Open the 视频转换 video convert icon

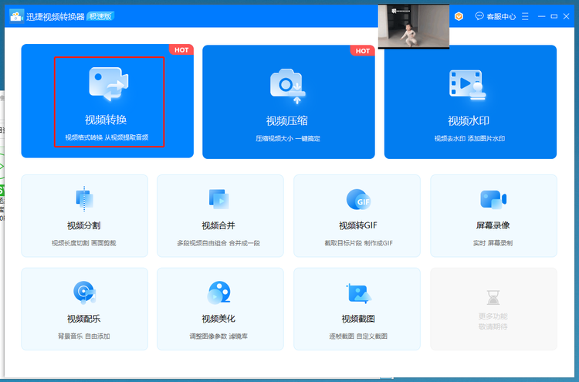(108, 84)
